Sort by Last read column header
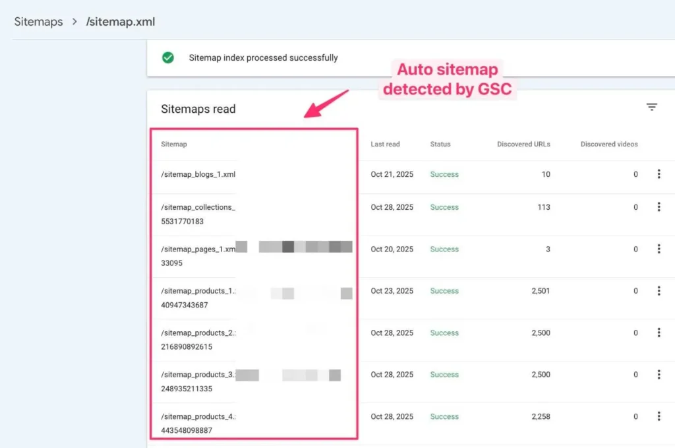Image resolution: width=675 pixels, height=448 pixels. coord(385,144)
